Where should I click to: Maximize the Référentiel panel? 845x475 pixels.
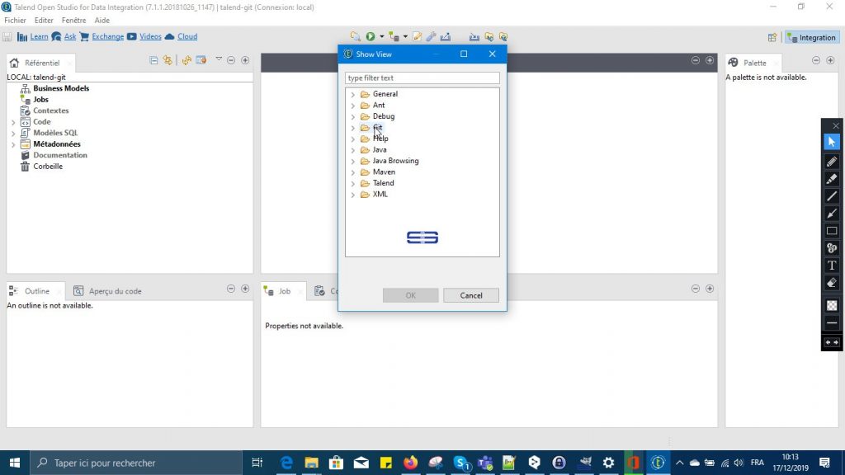(x=245, y=60)
